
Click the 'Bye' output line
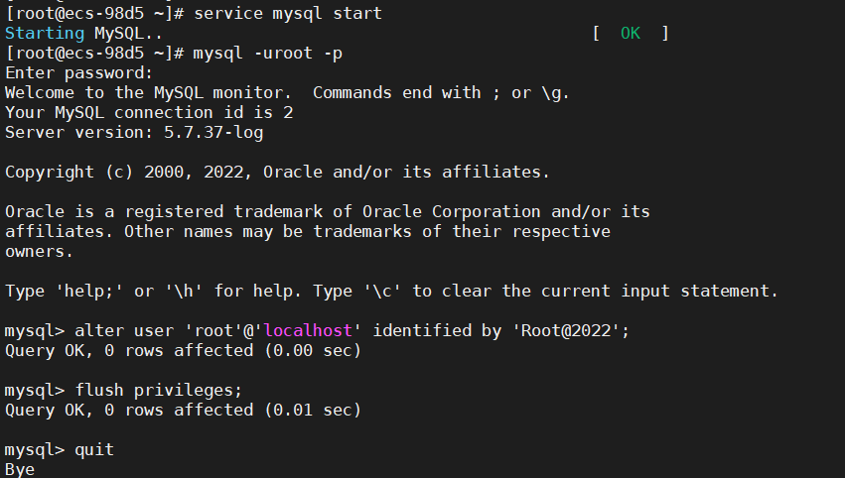coord(20,469)
